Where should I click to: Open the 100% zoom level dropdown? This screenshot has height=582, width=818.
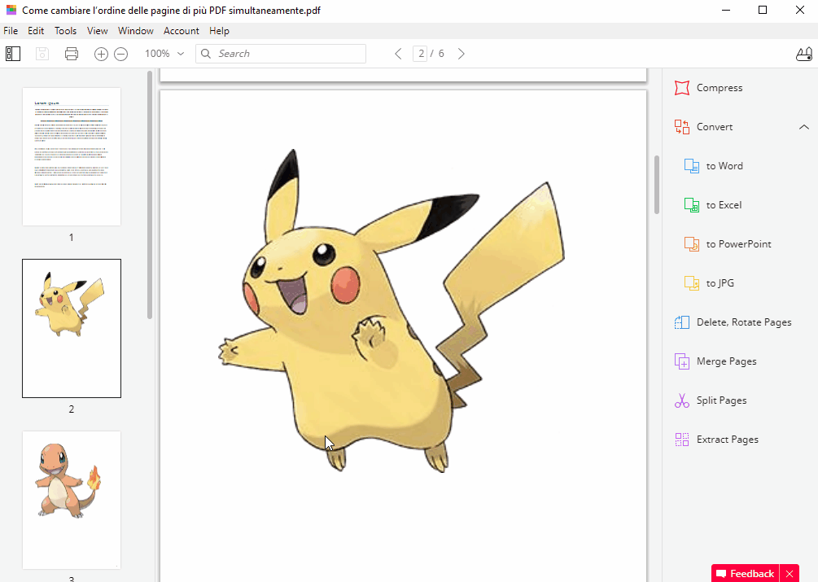pos(165,54)
